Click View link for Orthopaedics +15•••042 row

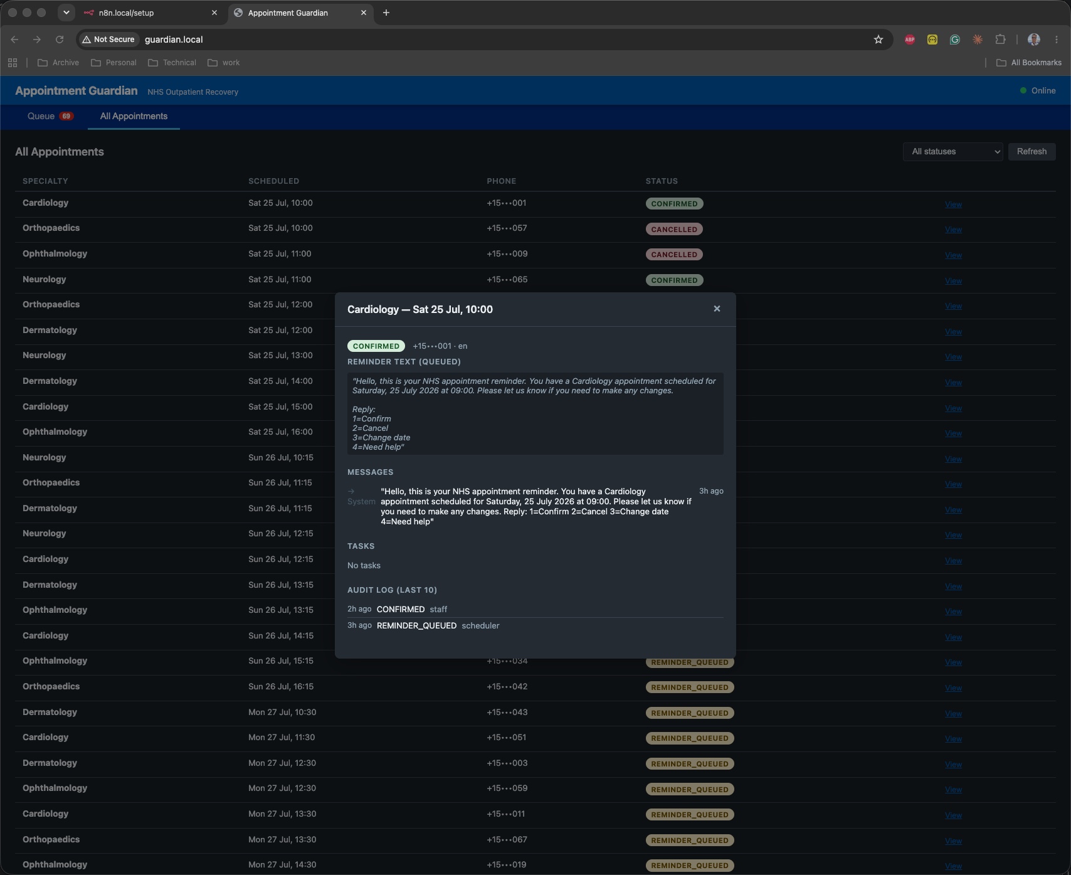pyautogui.click(x=953, y=688)
